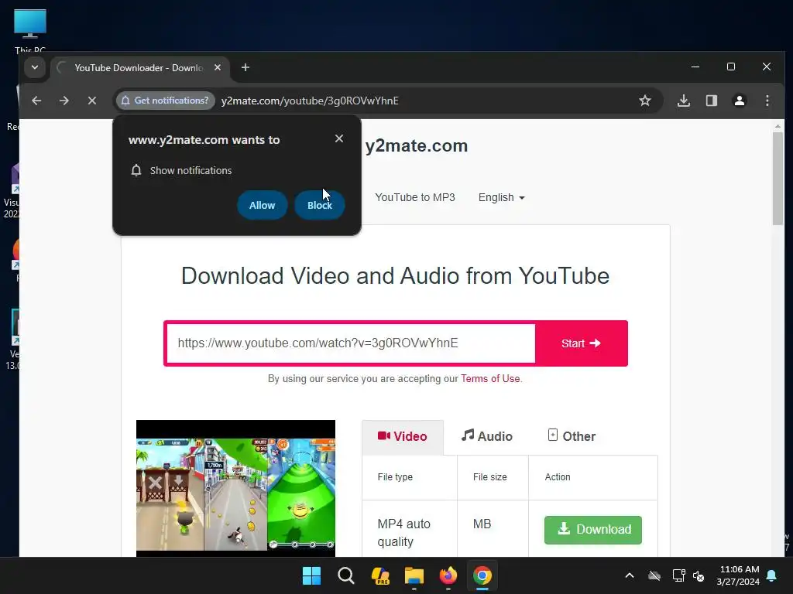Image resolution: width=793 pixels, height=594 pixels.
Task: Open the Chrome profile icon
Action: tap(740, 101)
